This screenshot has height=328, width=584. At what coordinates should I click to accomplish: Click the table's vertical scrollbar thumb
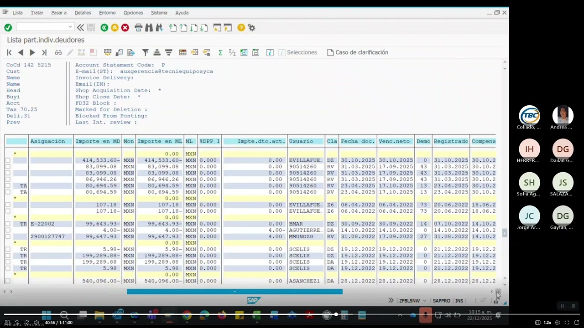coord(505,233)
